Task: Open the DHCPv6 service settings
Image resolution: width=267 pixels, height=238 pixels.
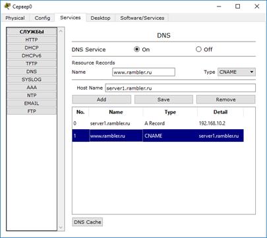Action: (32, 55)
